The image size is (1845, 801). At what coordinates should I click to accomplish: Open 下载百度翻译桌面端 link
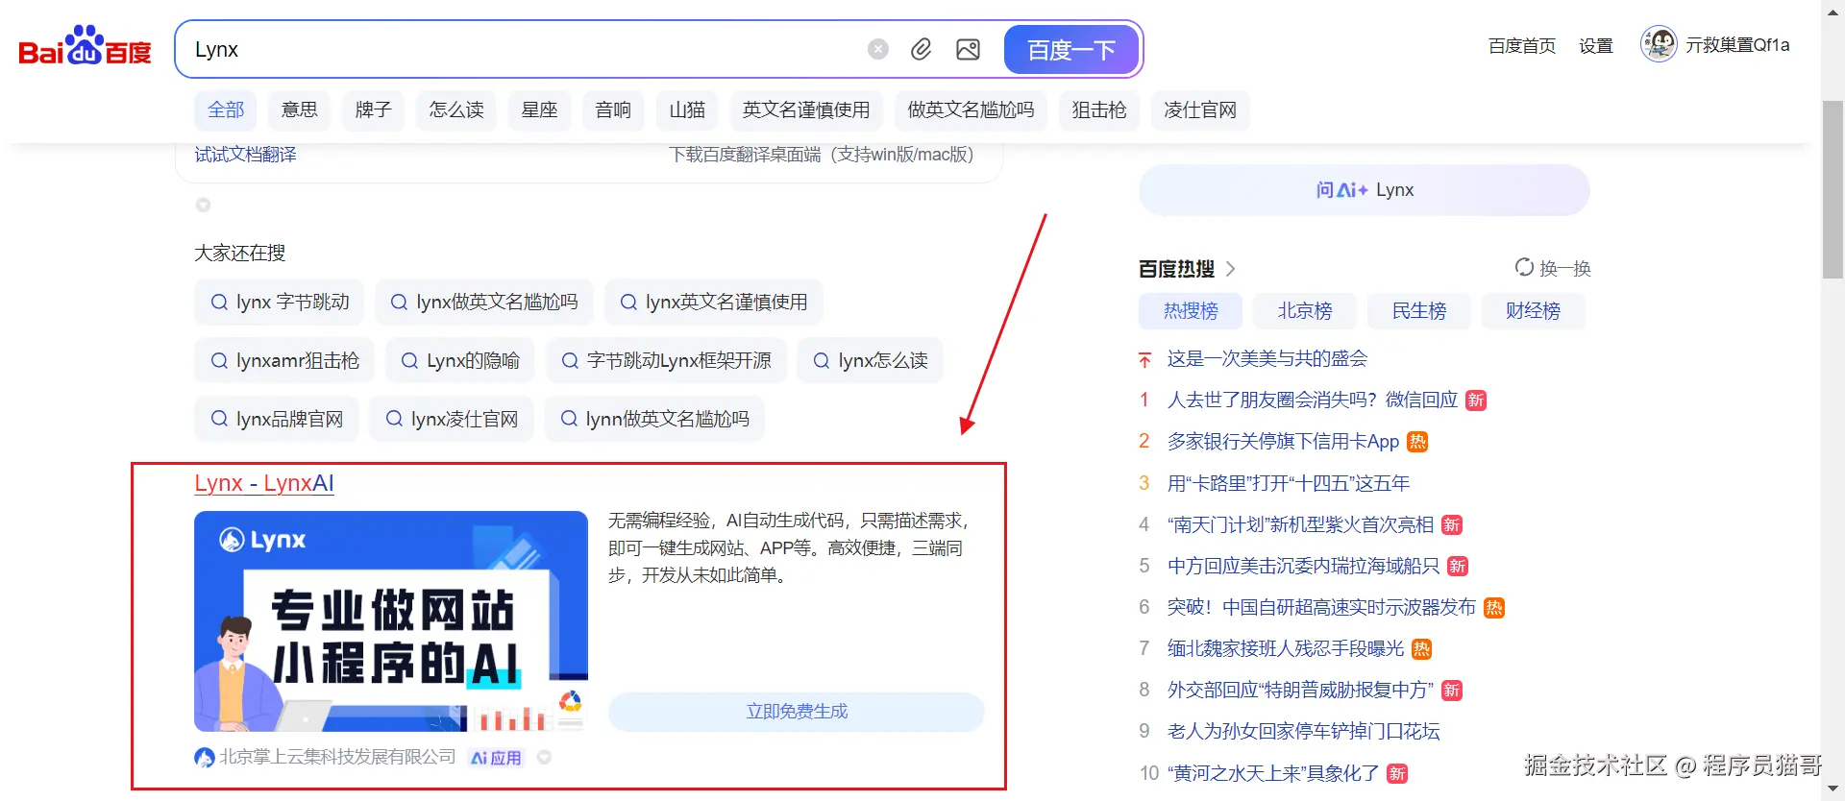822,155
